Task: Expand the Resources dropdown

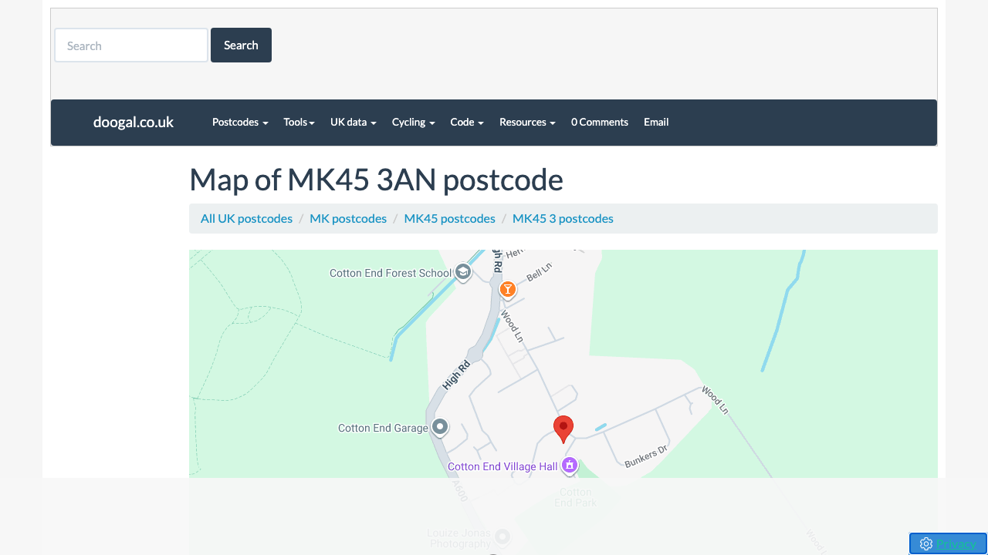Action: [527, 123]
